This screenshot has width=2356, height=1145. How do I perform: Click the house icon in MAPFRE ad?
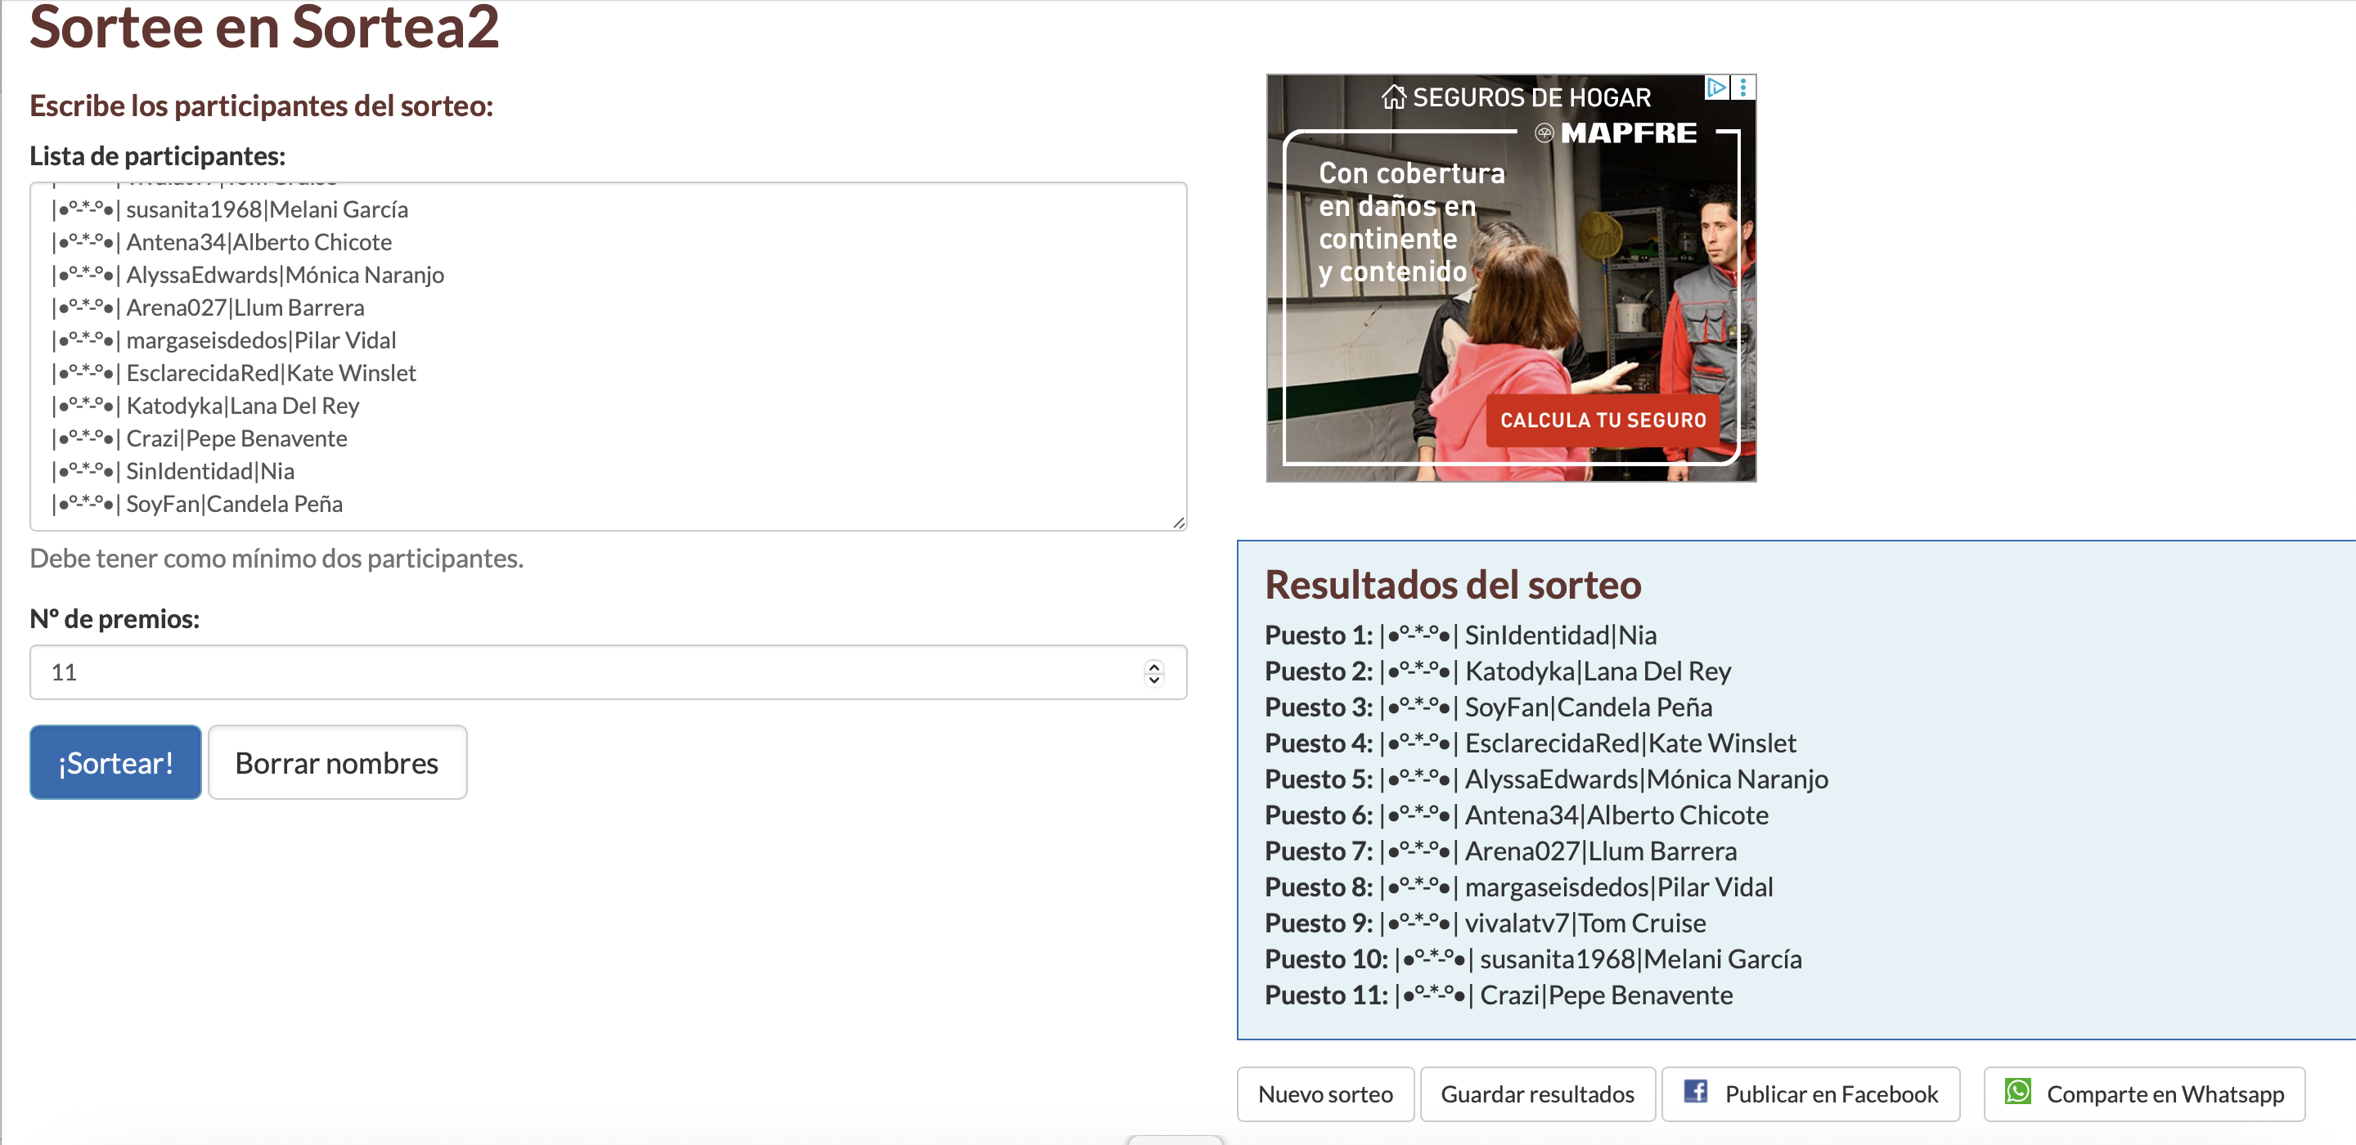(1393, 97)
